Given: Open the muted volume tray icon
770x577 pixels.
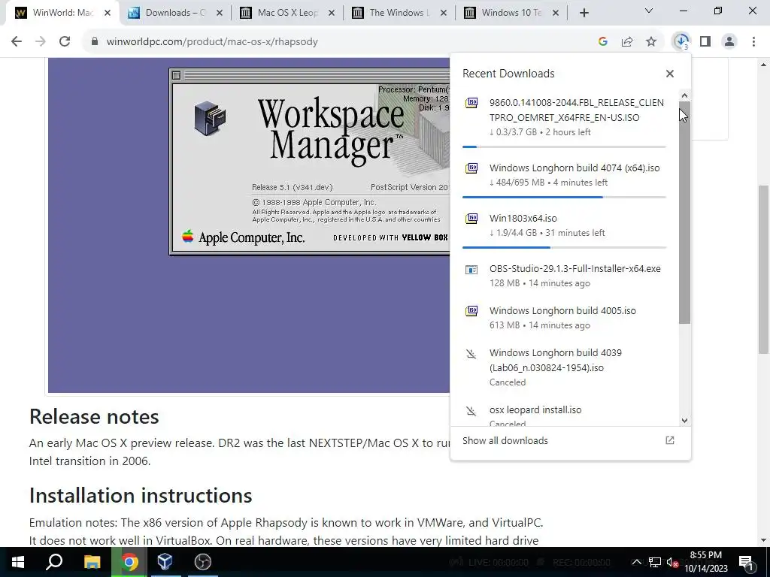Looking at the screenshot, I should point(671,562).
